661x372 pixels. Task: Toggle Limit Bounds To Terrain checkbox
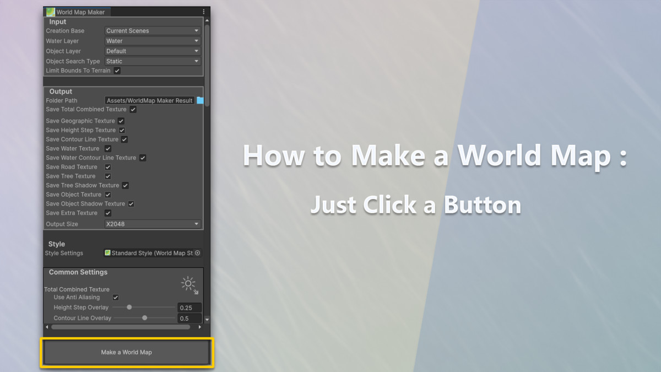tap(117, 71)
